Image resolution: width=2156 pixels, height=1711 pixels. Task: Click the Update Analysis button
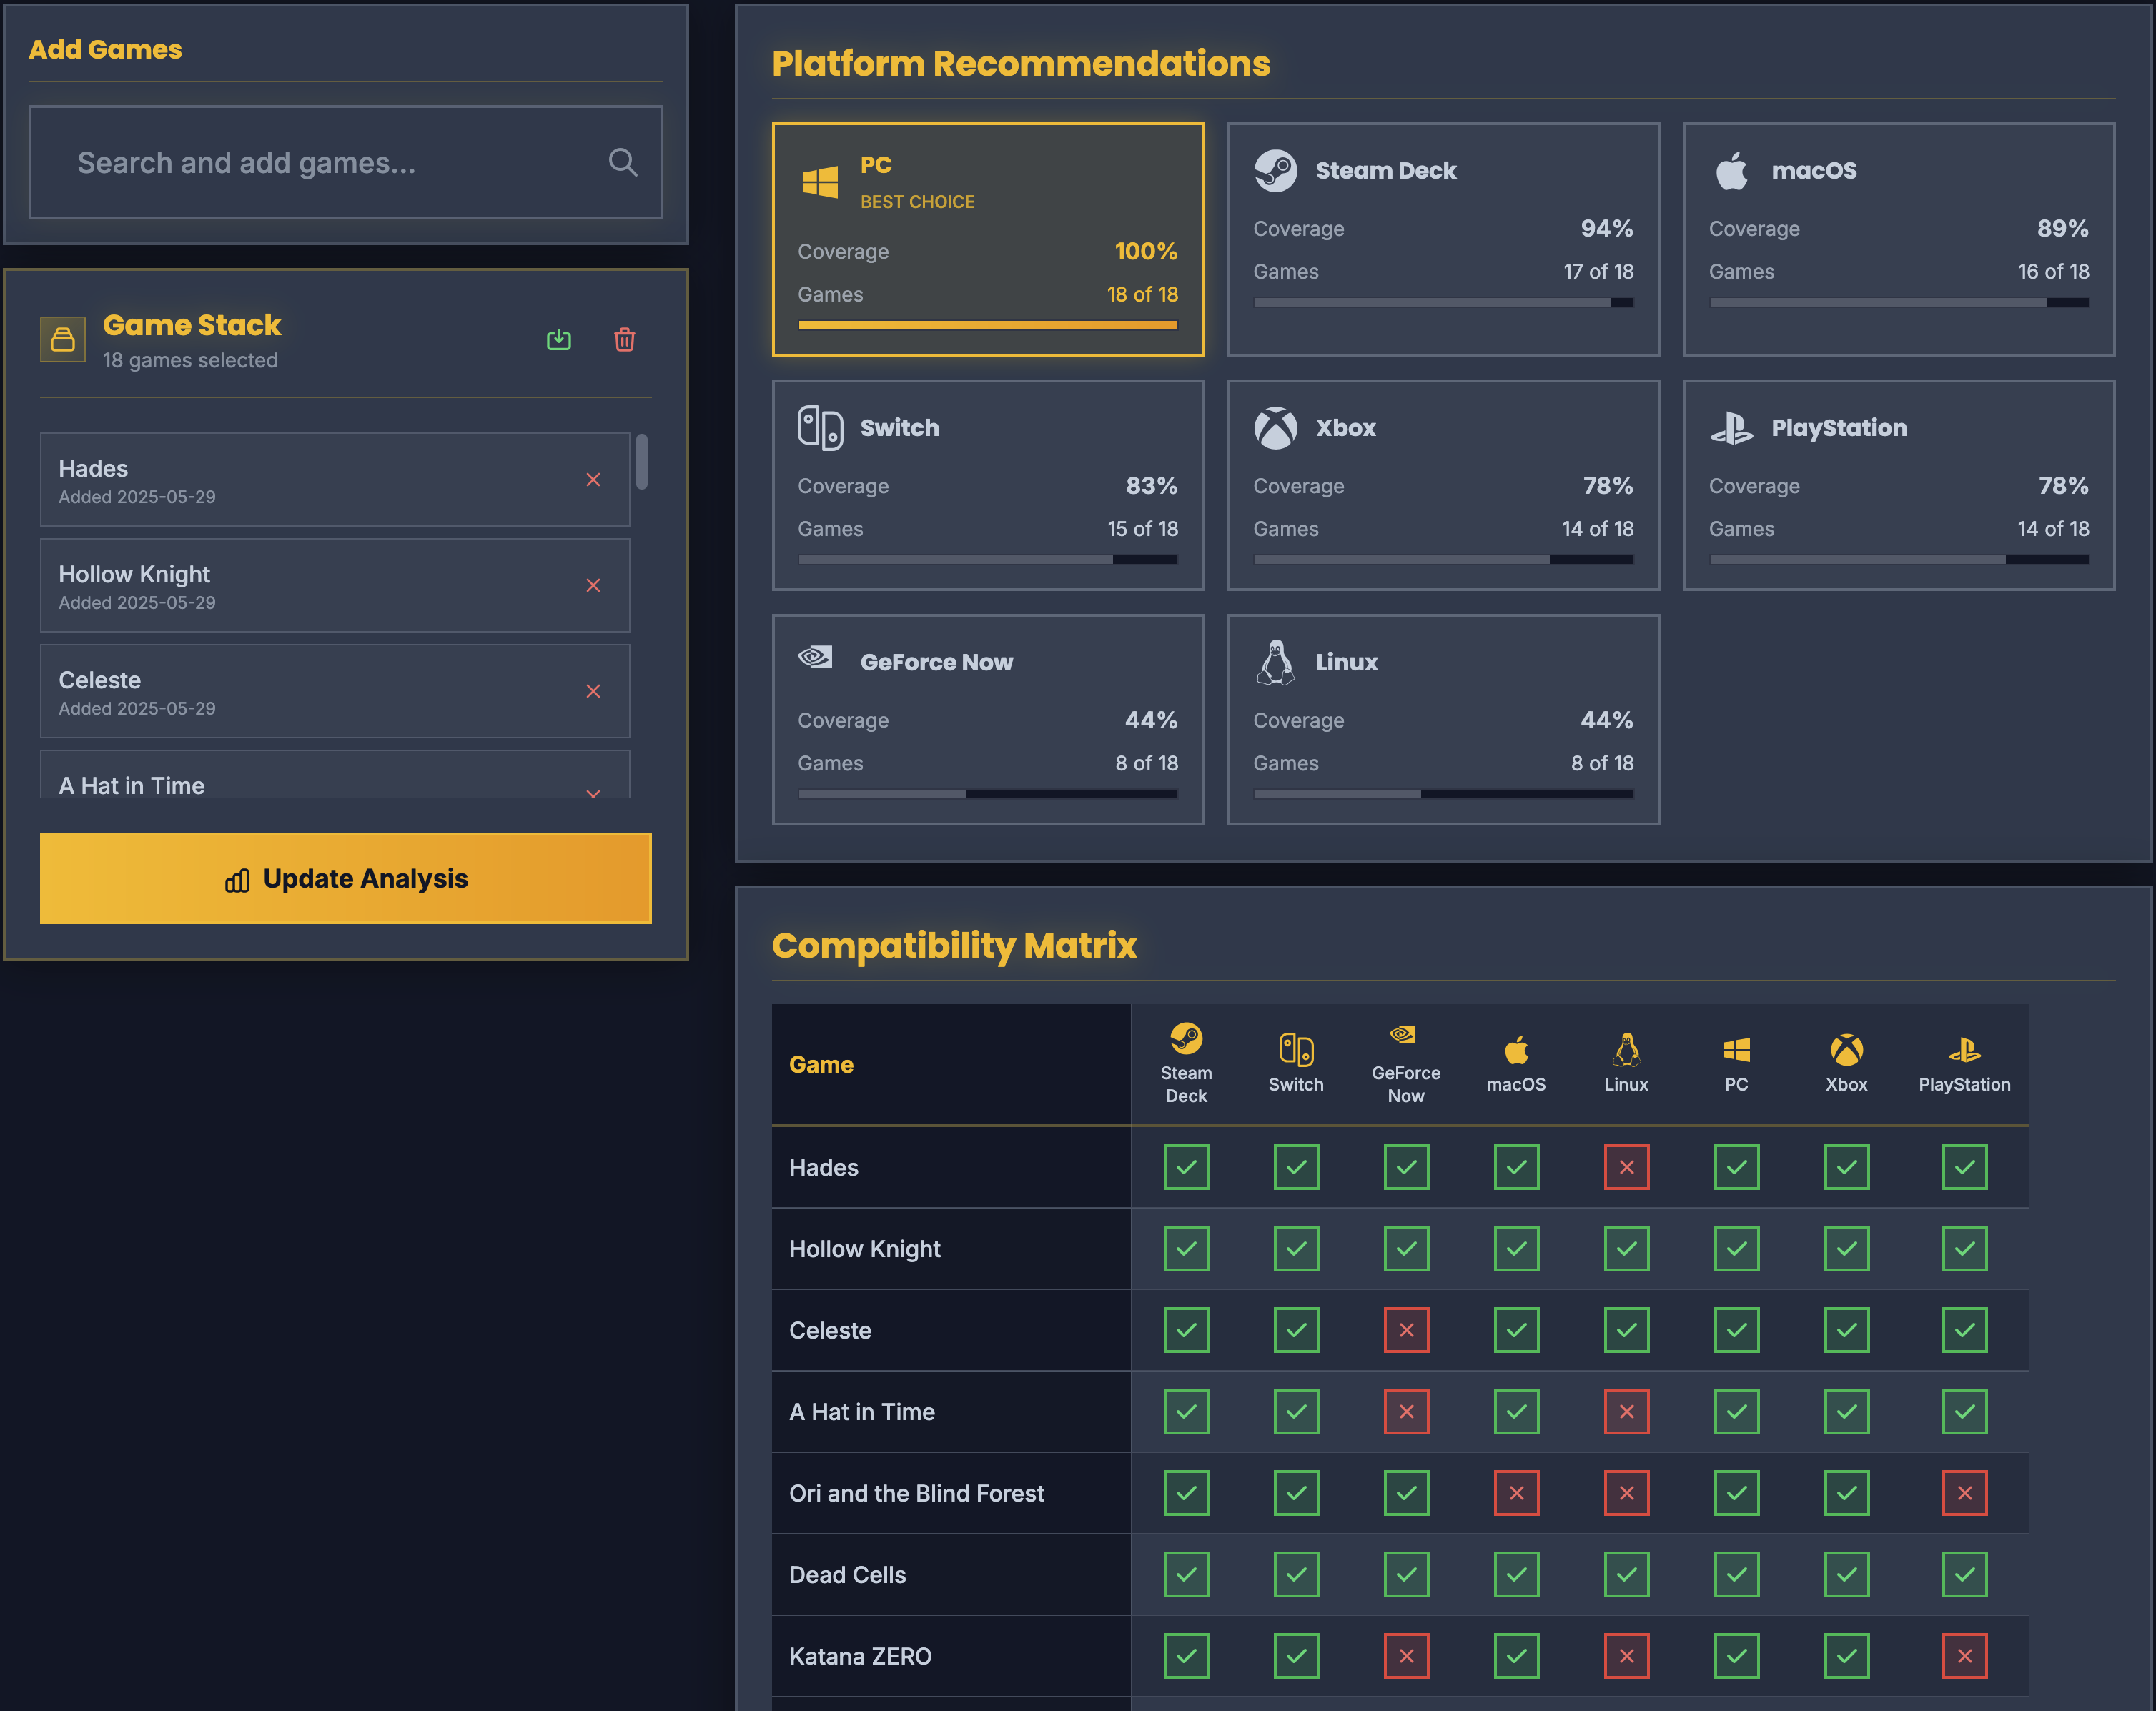(x=345, y=878)
